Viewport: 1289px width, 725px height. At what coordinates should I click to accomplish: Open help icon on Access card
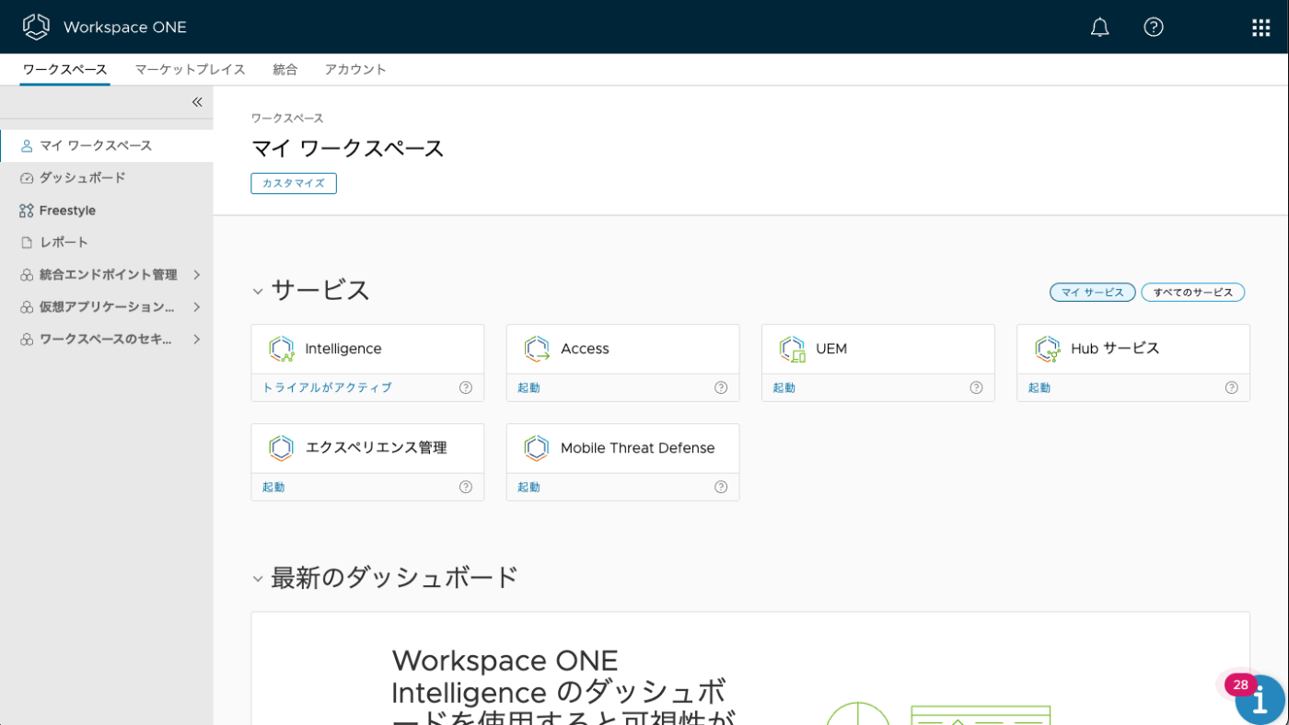[721, 387]
